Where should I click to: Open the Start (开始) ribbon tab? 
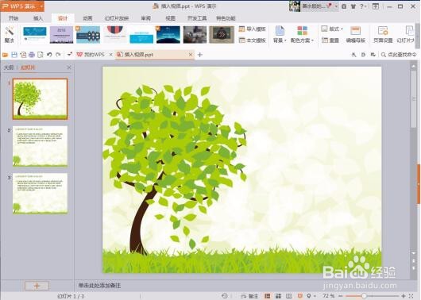tap(14, 18)
